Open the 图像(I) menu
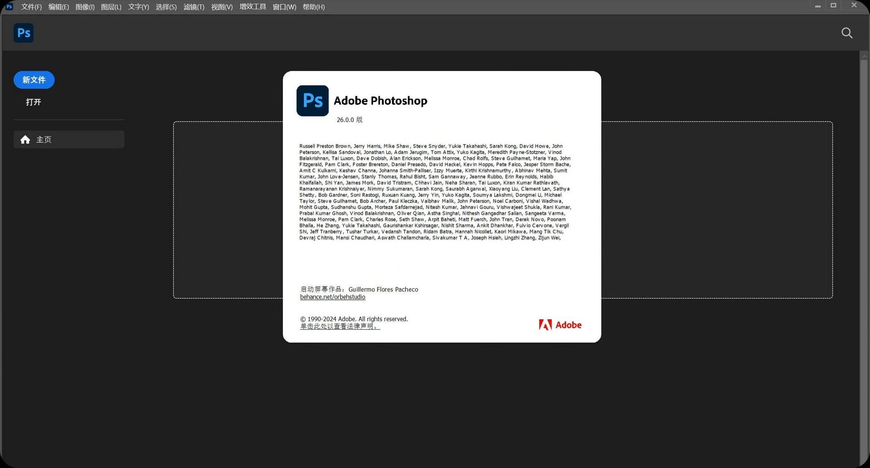The height and width of the screenshot is (468, 870). coord(85,7)
